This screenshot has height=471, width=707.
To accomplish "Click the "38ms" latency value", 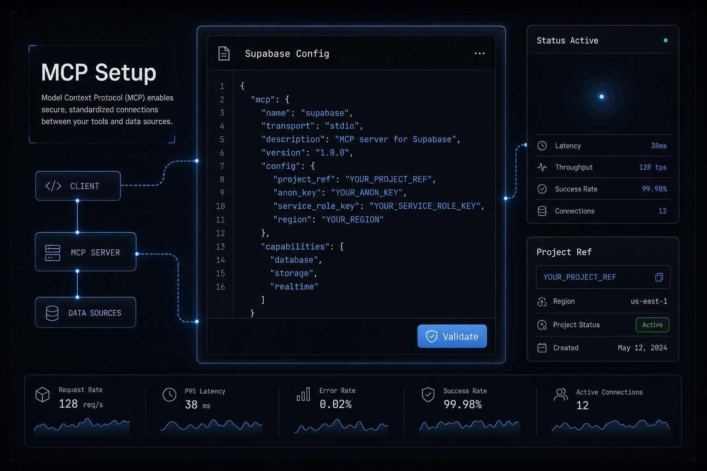I will click(x=659, y=146).
